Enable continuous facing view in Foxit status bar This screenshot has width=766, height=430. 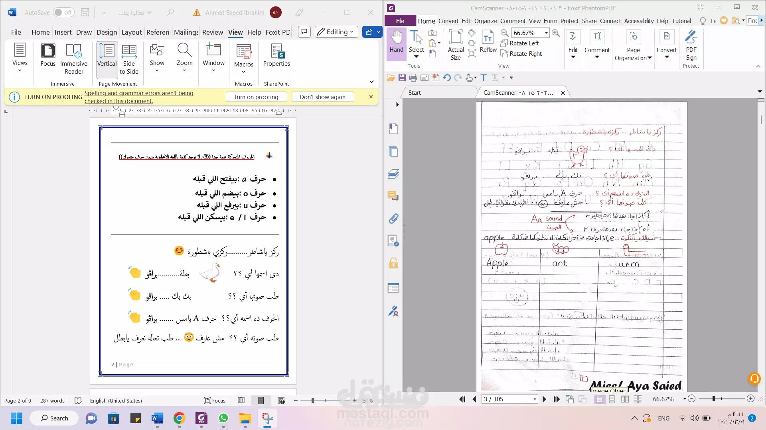(638, 399)
